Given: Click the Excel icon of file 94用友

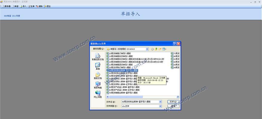Looking at the screenshot, I should coord(172,68).
